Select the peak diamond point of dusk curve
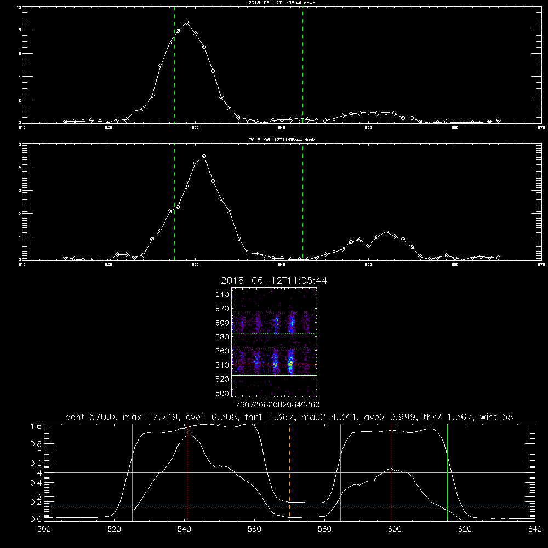The width and height of the screenshot is (548, 548). pos(204,156)
